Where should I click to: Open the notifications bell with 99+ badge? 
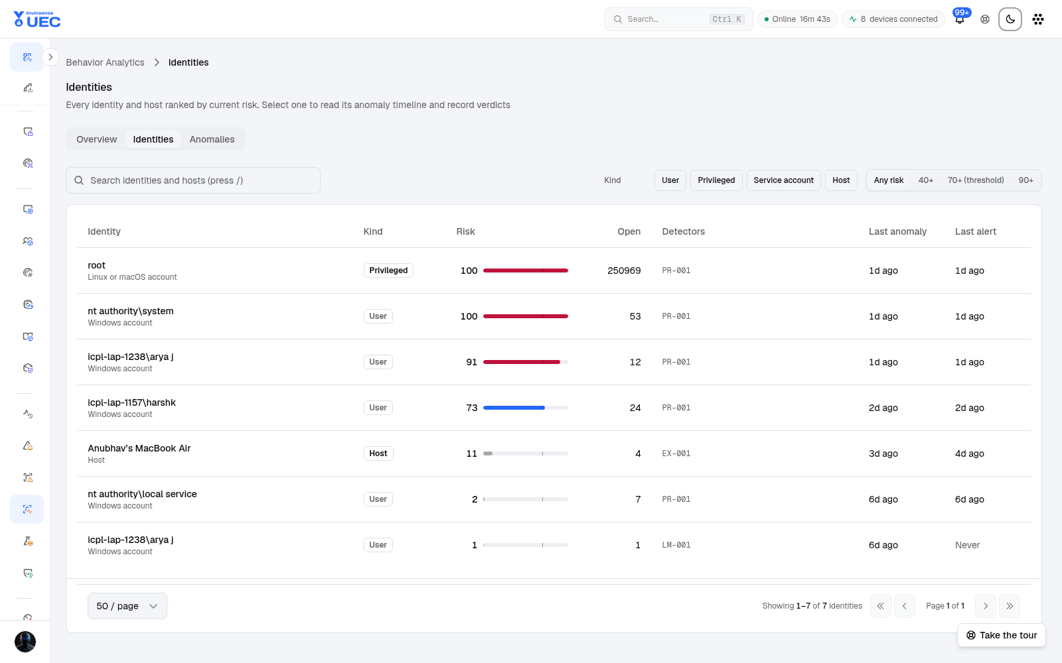[x=960, y=19]
